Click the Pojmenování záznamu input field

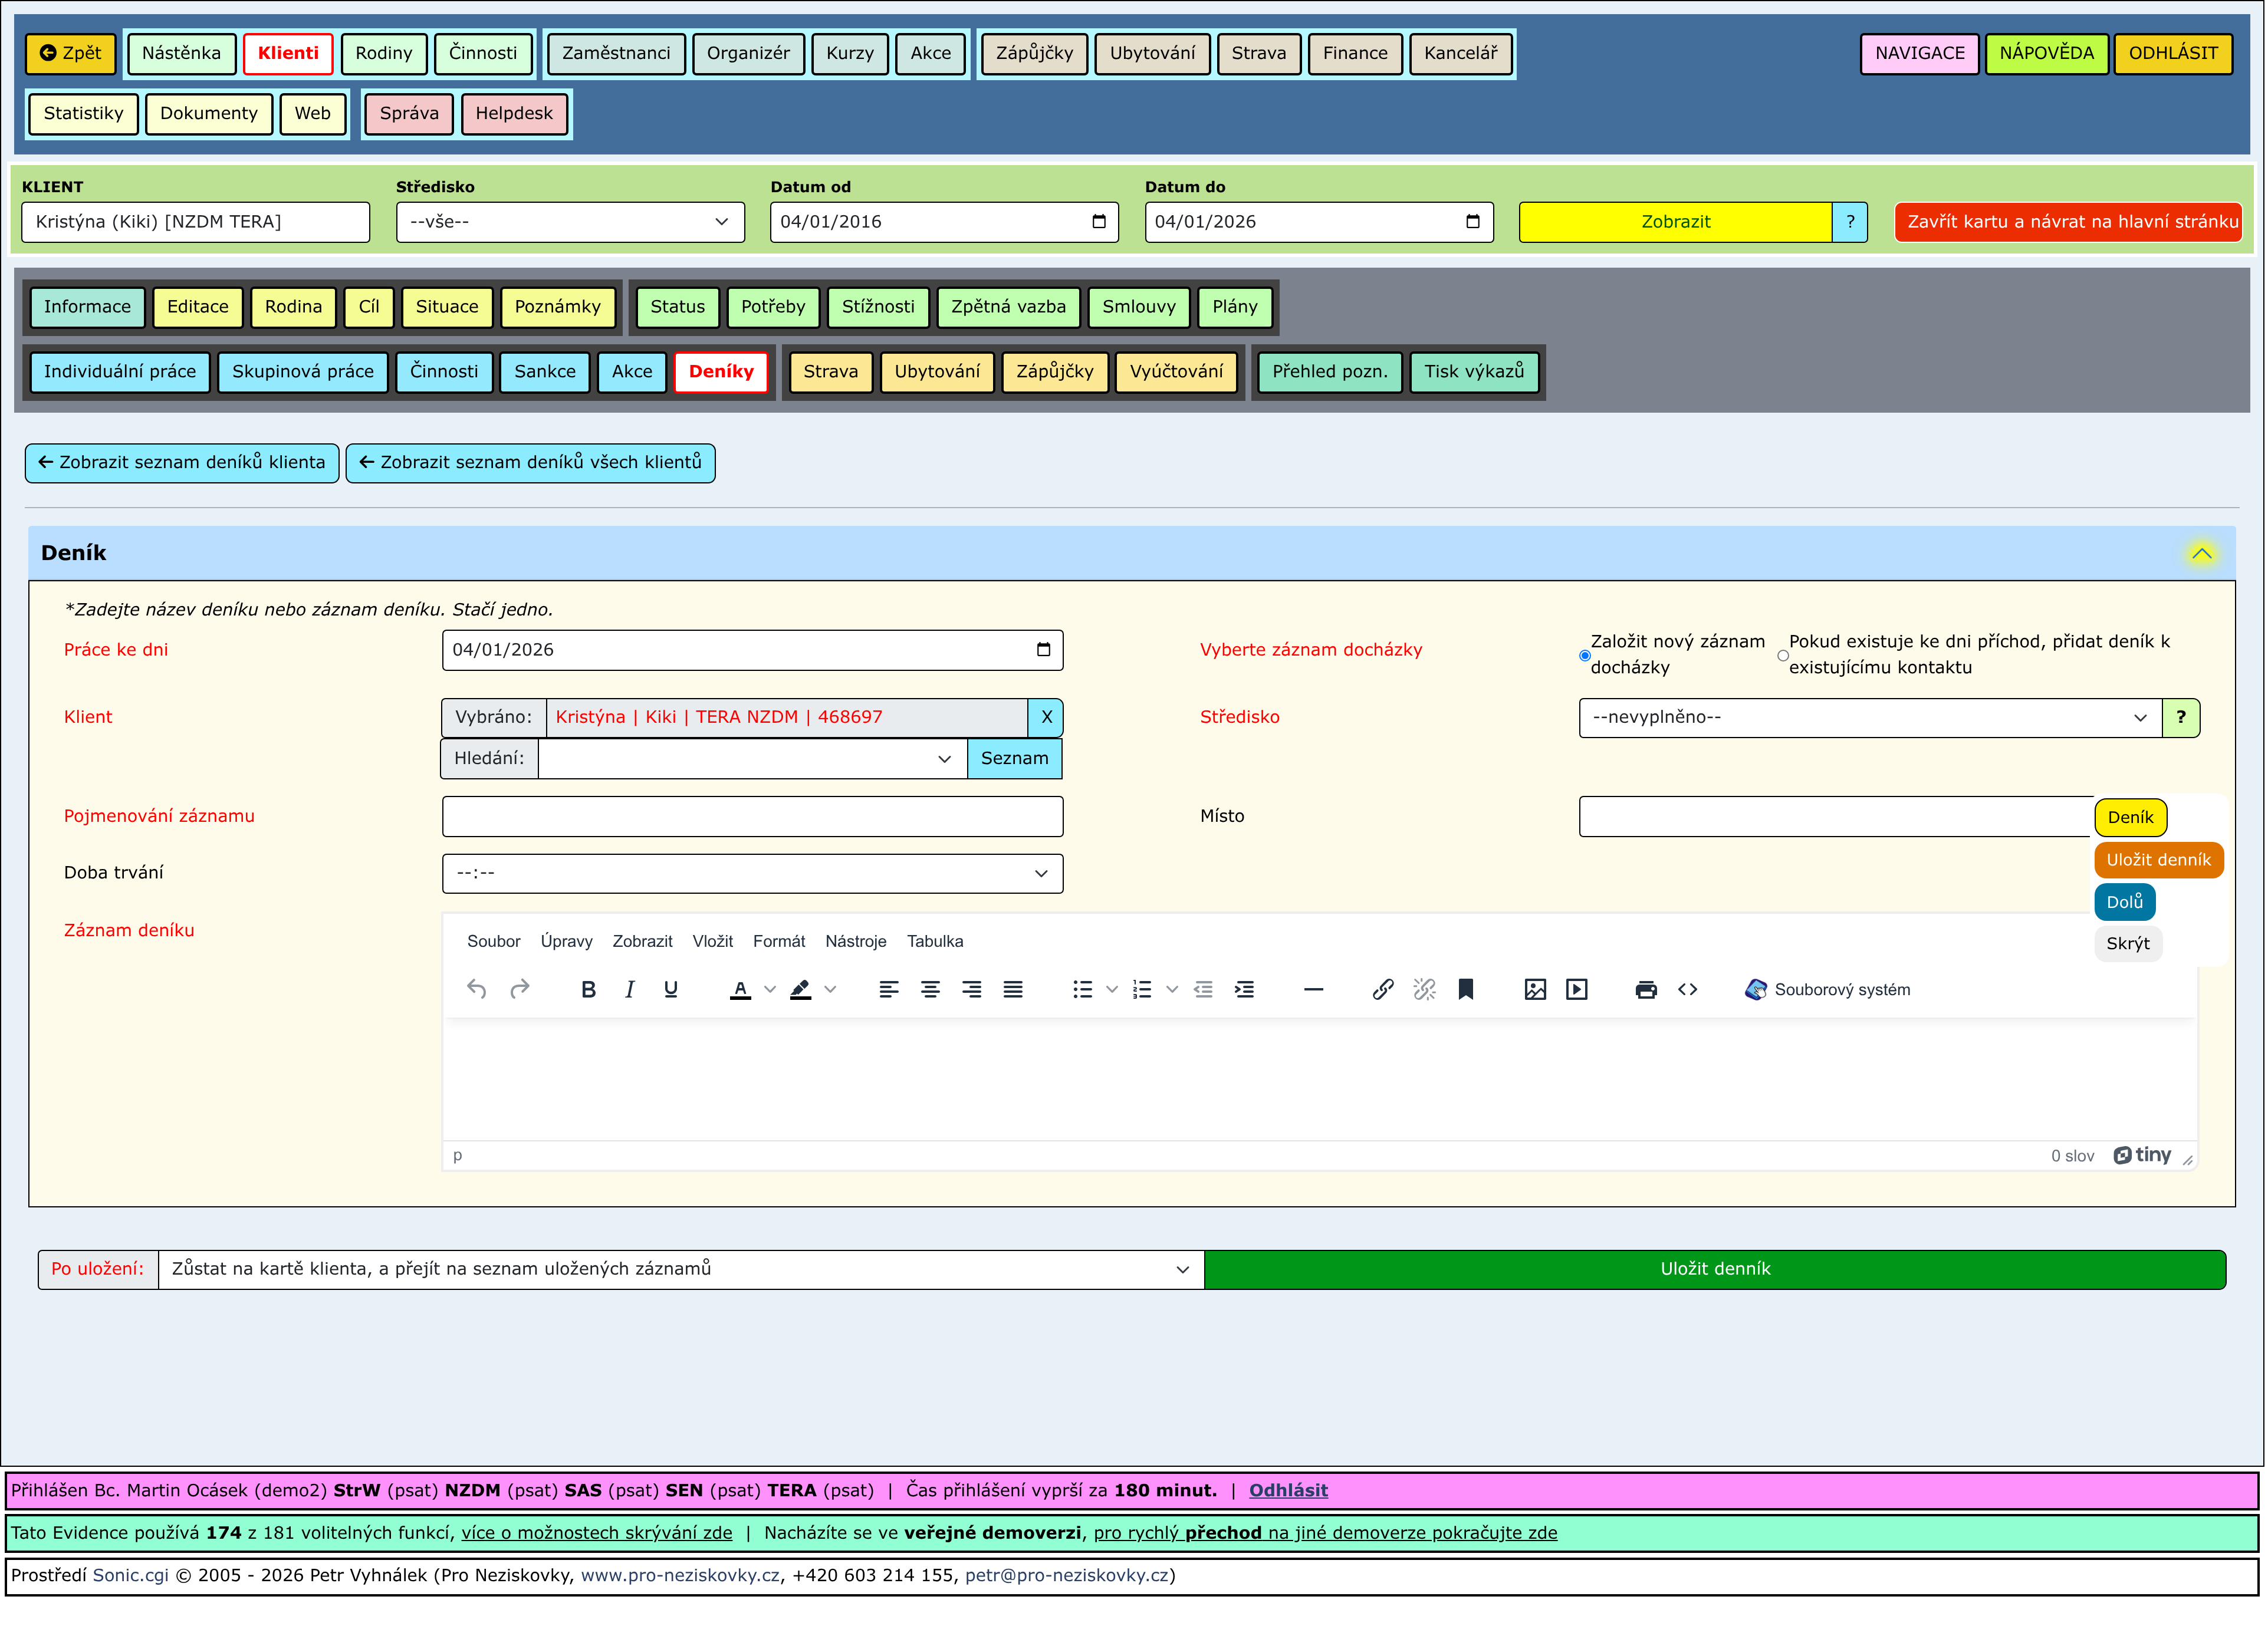pyautogui.click(x=752, y=816)
